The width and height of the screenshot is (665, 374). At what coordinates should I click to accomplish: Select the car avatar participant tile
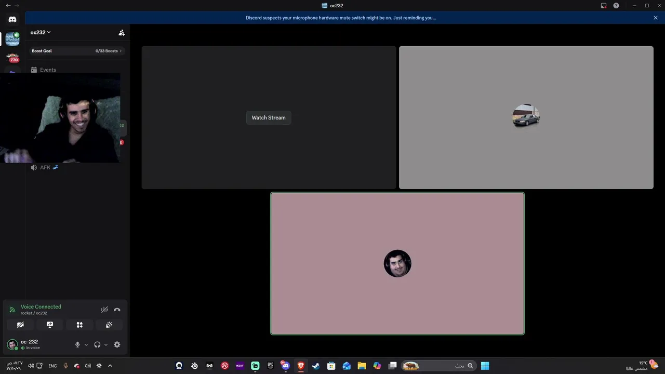[526, 117]
